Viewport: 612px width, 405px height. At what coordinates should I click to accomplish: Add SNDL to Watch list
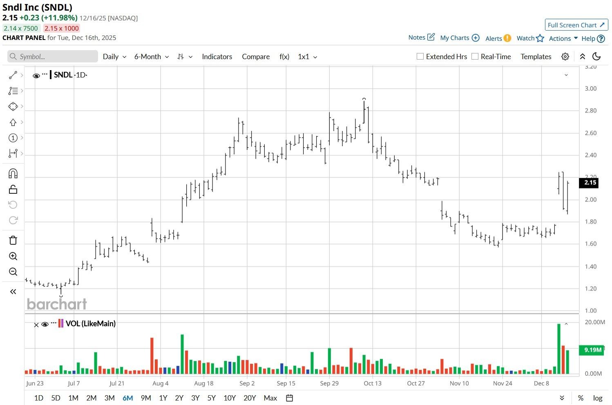(530, 38)
